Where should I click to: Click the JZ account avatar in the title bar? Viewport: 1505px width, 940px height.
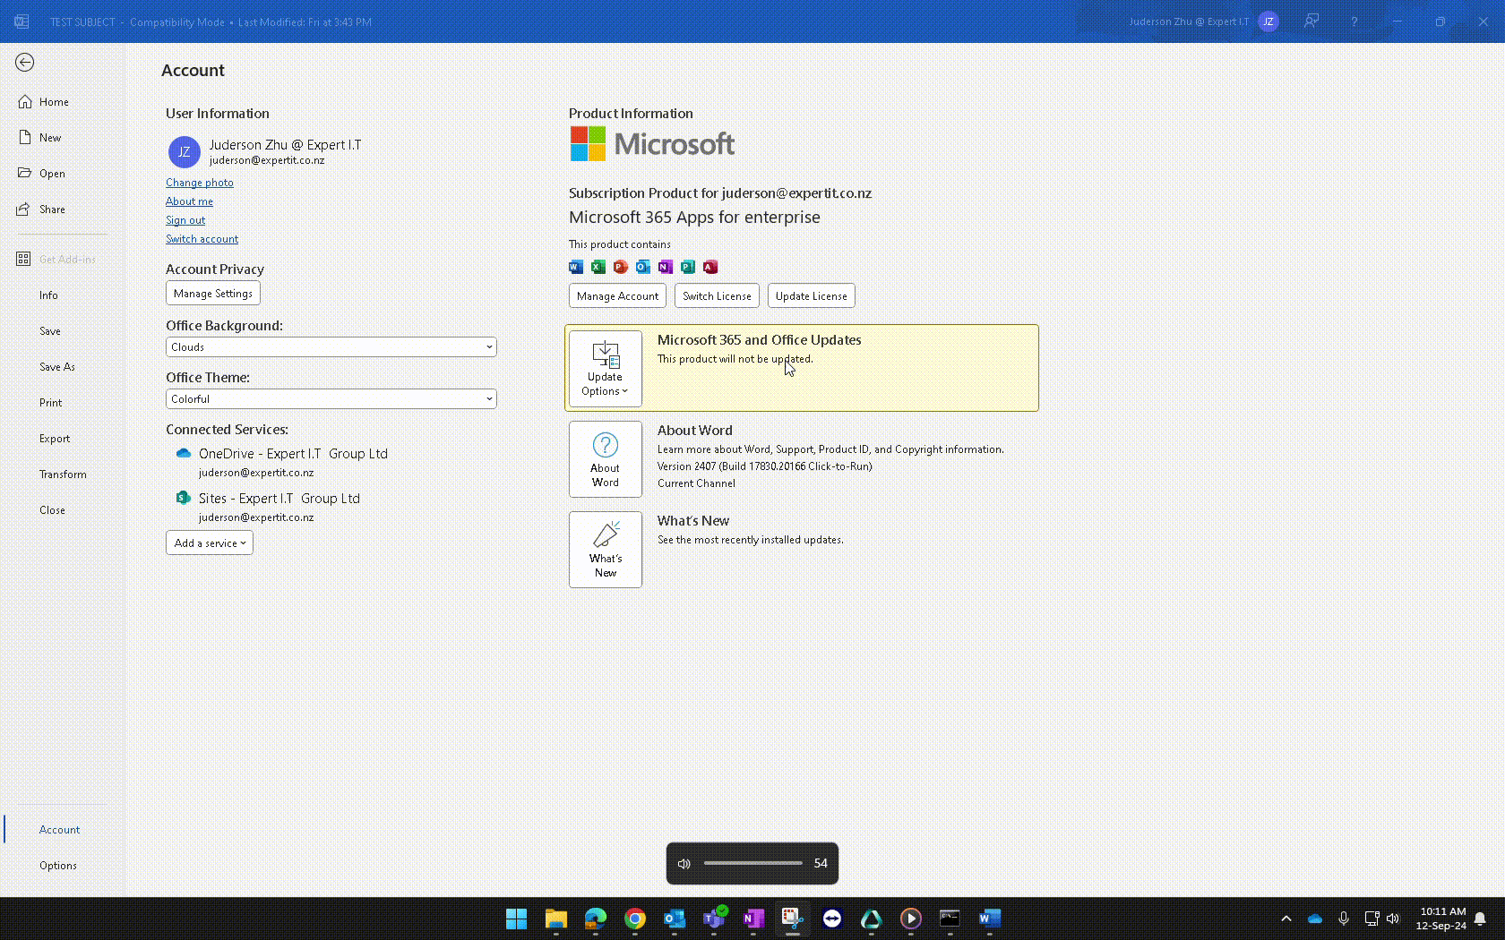(x=1268, y=21)
